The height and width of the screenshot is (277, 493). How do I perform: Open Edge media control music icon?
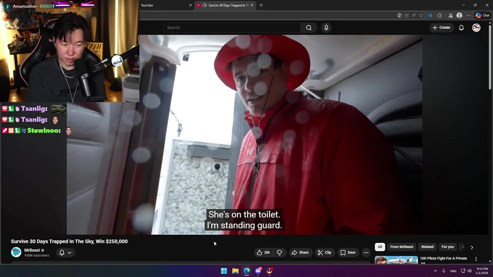(450, 15)
